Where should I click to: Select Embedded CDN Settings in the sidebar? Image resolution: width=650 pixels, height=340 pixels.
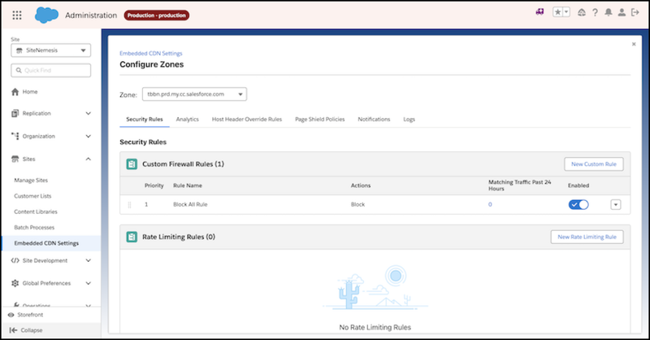pos(51,243)
